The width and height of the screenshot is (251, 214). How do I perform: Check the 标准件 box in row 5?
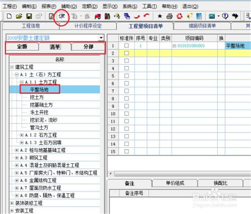click(x=126, y=76)
